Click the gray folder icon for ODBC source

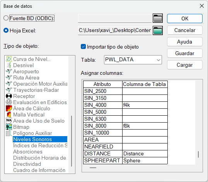click(158, 18)
